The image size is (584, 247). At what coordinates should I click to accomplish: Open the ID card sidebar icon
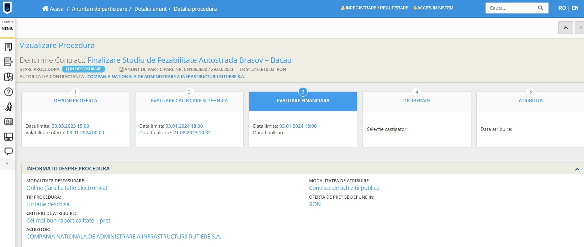tap(8, 122)
